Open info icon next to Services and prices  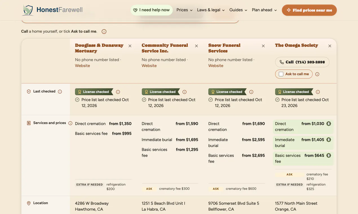(70, 123)
